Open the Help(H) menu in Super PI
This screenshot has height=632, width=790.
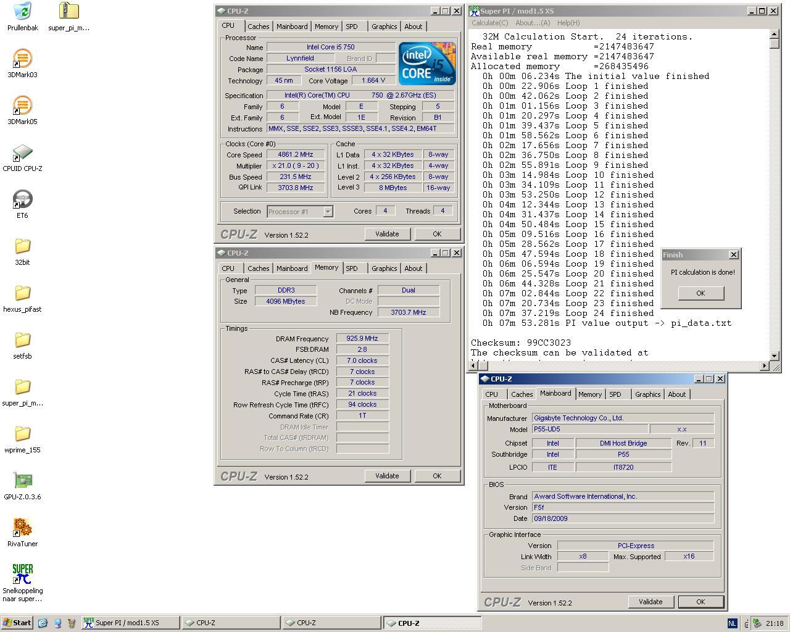568,23
